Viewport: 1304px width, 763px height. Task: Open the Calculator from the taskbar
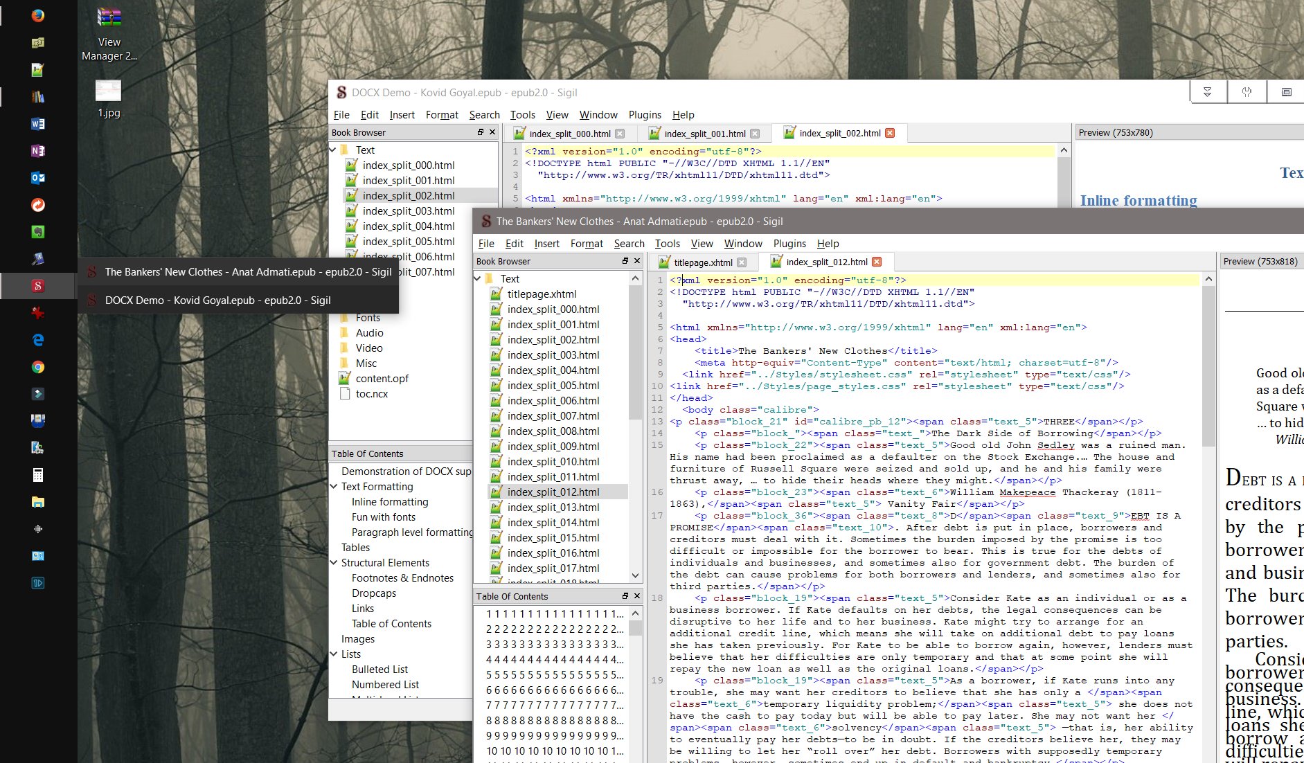point(38,475)
